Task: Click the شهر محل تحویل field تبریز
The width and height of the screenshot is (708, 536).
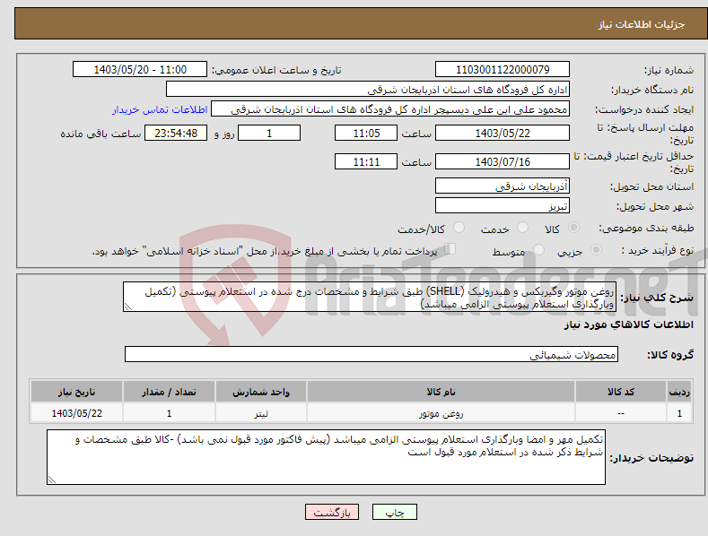Action: click(503, 206)
